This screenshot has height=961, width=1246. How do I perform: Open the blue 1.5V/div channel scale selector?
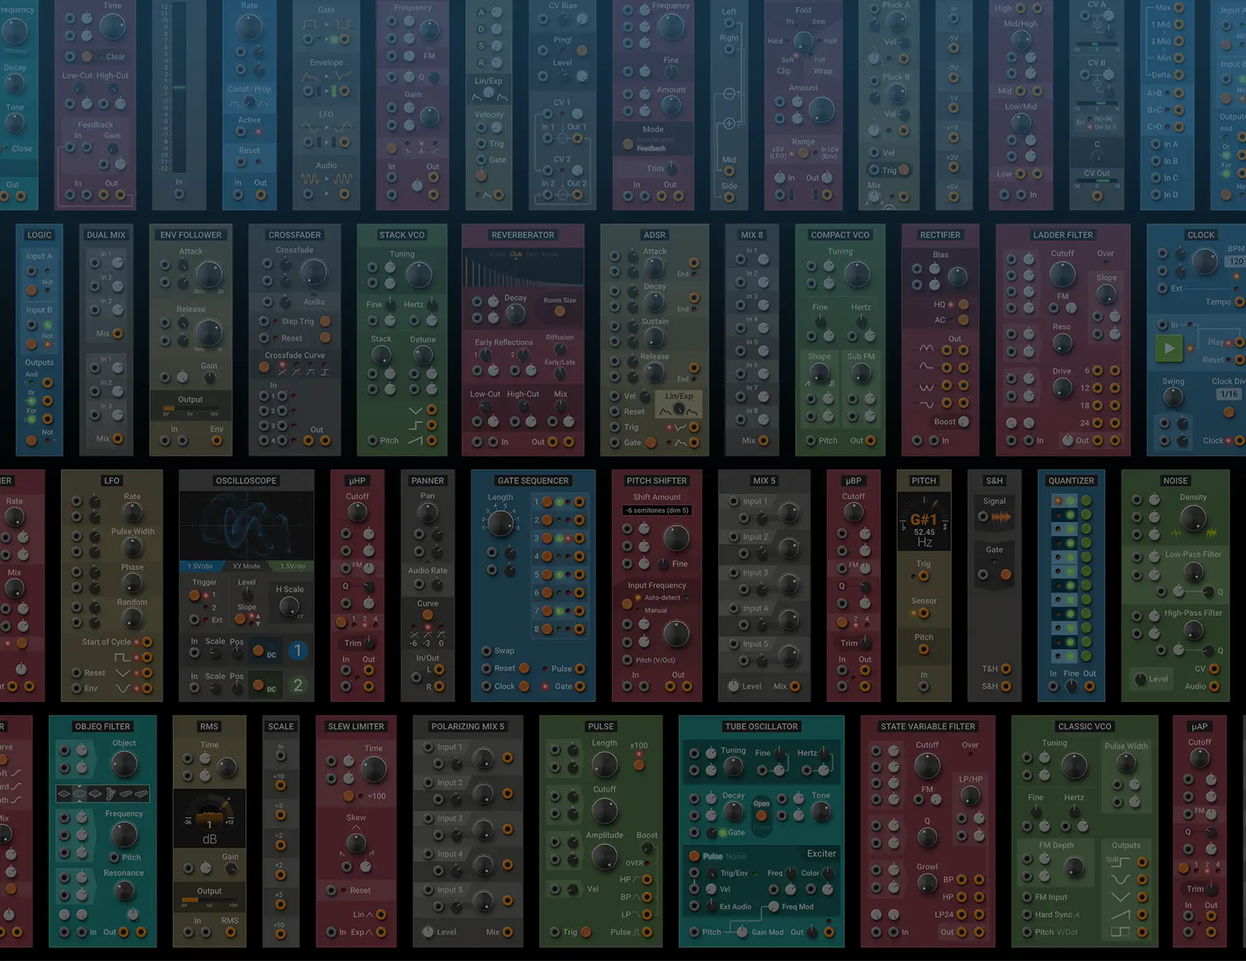[200, 566]
